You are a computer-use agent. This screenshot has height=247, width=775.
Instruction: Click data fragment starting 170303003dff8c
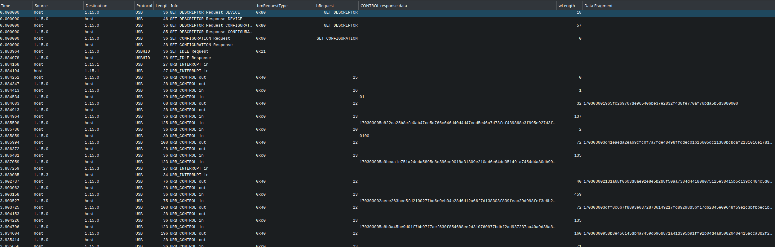click(678, 207)
